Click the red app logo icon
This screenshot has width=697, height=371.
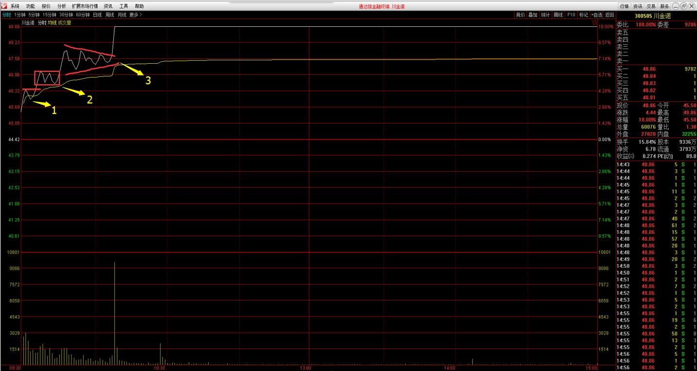(4, 6)
